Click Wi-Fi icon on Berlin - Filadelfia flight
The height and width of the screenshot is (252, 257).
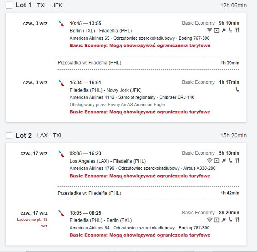pos(209,30)
